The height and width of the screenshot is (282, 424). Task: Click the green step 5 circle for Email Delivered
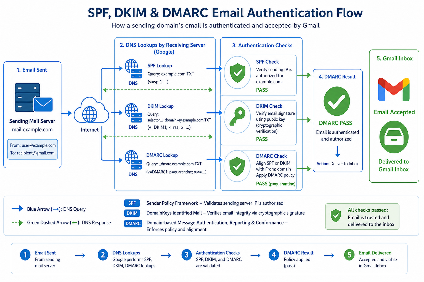click(x=349, y=255)
